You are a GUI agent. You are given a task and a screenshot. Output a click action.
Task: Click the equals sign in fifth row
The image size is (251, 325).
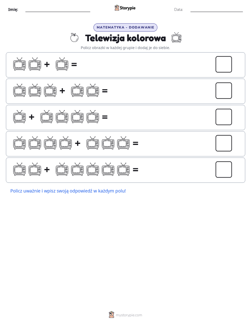[135, 170]
